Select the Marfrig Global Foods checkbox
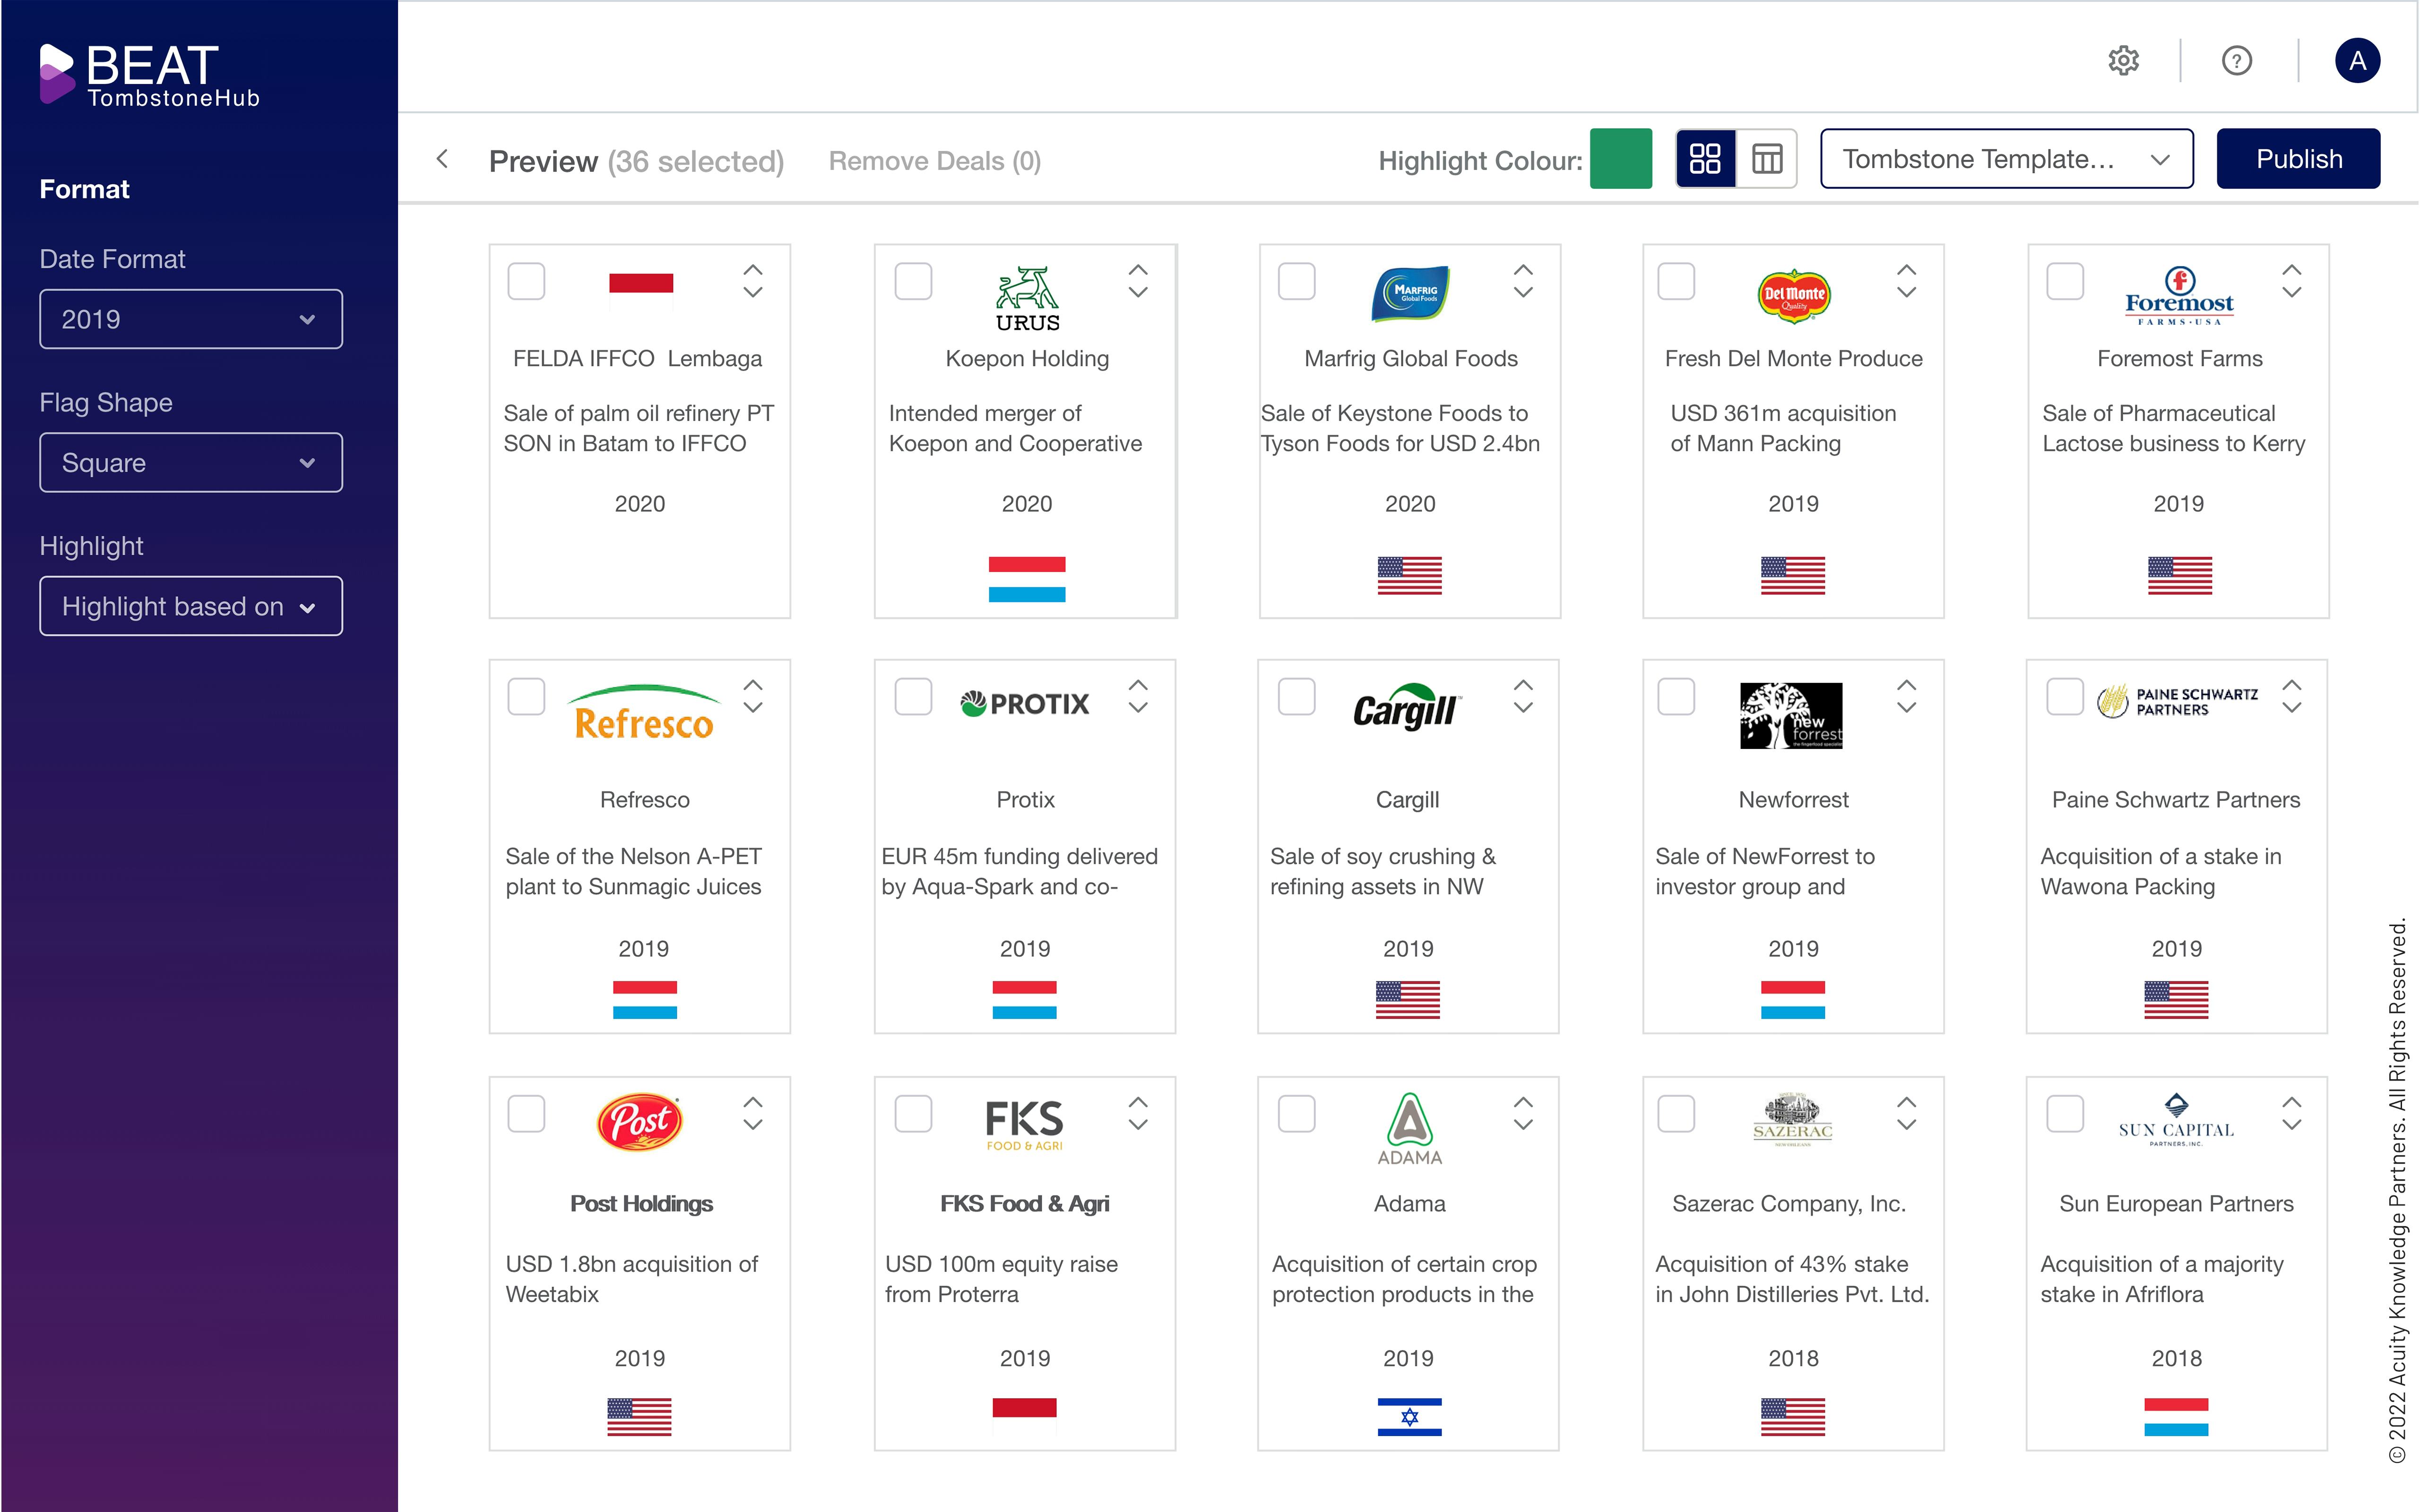Image resolution: width=2420 pixels, height=1512 pixels. click(1297, 282)
